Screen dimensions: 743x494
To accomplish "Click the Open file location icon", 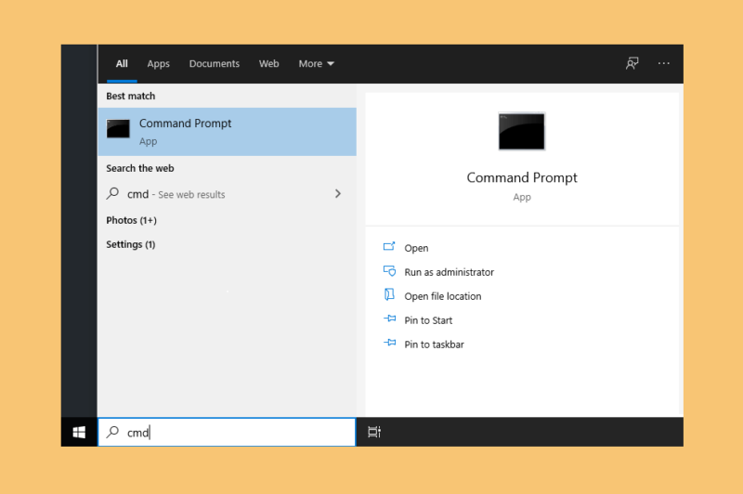I will pos(389,294).
